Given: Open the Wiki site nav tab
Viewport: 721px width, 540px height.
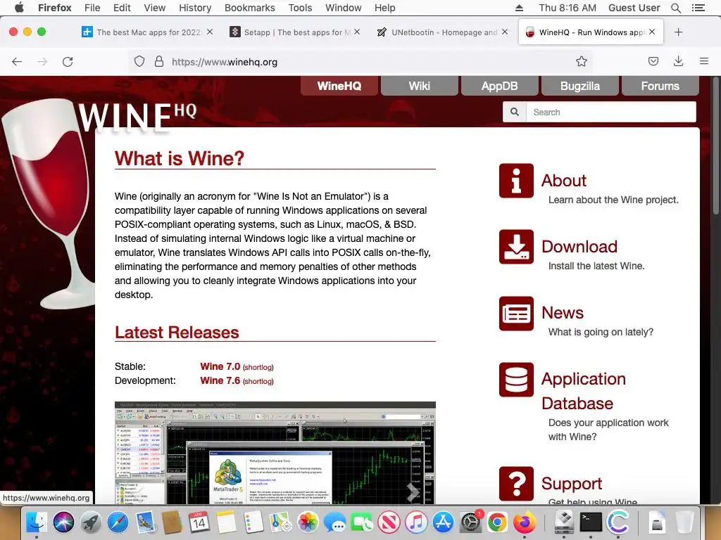Looking at the screenshot, I should pos(420,86).
